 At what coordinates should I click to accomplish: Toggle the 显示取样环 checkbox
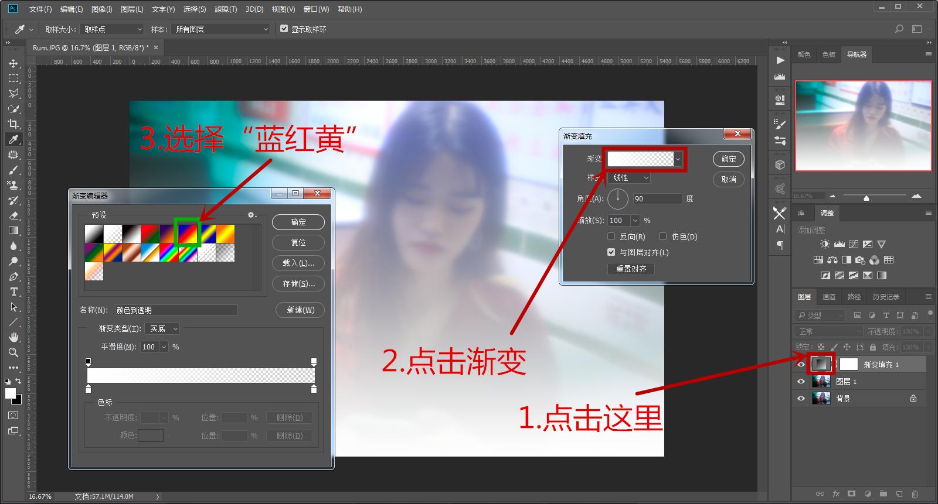coord(284,29)
